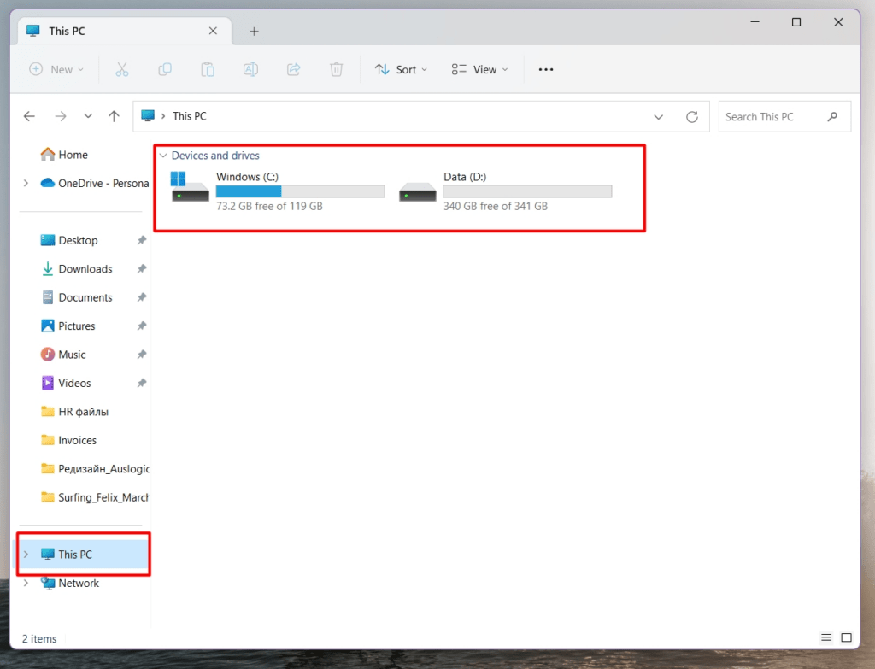This screenshot has height=669, width=875.
Task: Collapse the Devices and drives section
Action: (163, 155)
